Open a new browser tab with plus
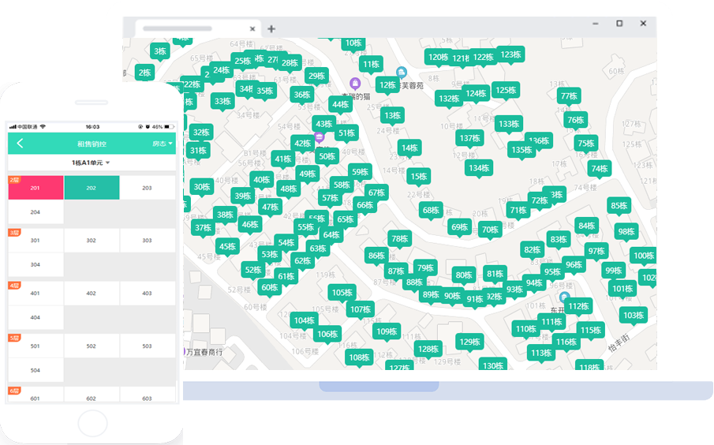Screen dimensions: 714x445 click(271, 28)
